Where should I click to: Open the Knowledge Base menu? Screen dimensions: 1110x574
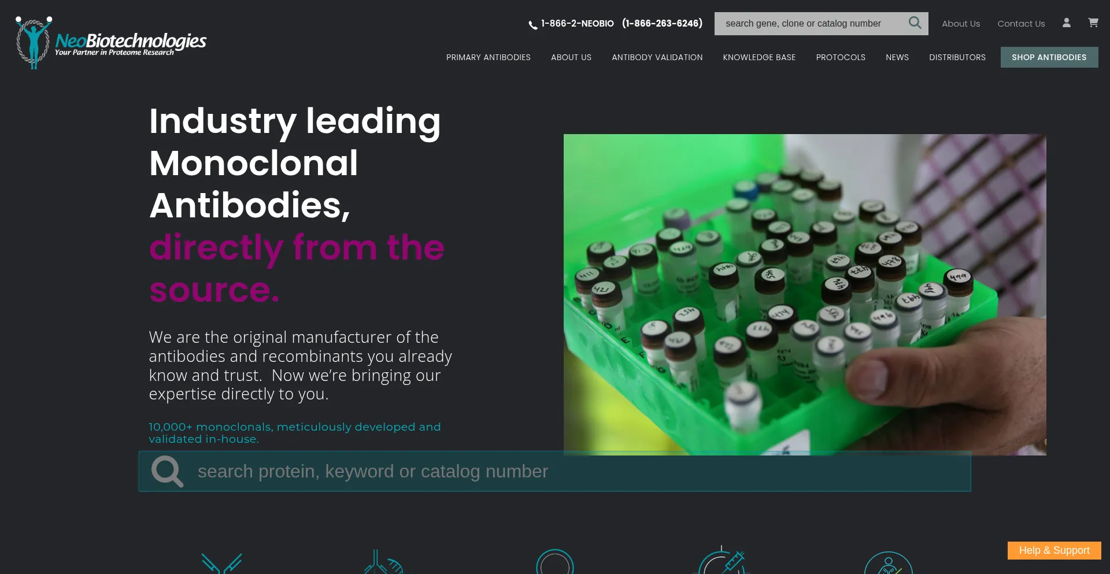coord(759,57)
